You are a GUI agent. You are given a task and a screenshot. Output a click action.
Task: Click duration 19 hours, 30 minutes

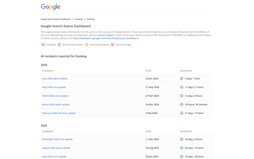[x=196, y=104]
